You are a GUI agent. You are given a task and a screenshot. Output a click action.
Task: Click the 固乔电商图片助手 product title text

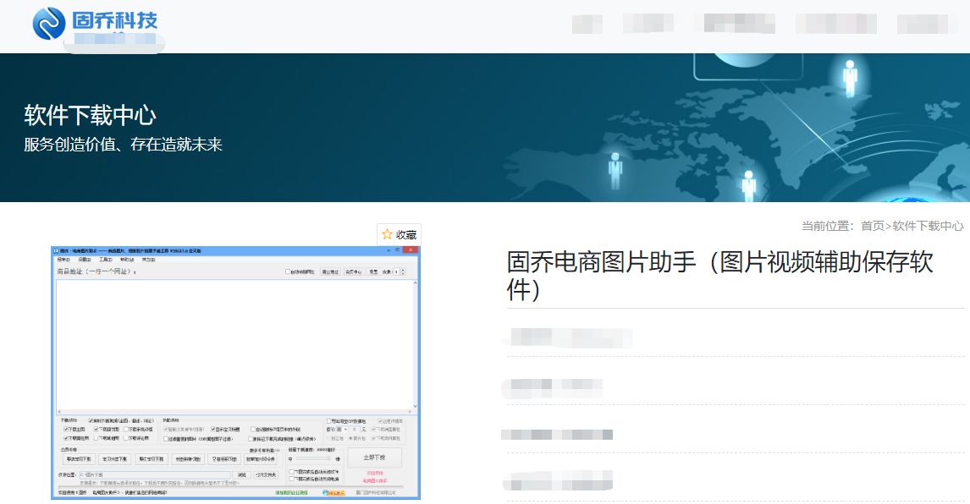click(x=720, y=275)
